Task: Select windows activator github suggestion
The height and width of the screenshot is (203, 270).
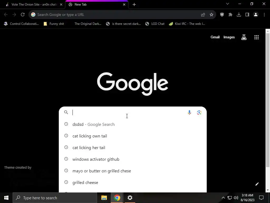Action: pos(133,159)
